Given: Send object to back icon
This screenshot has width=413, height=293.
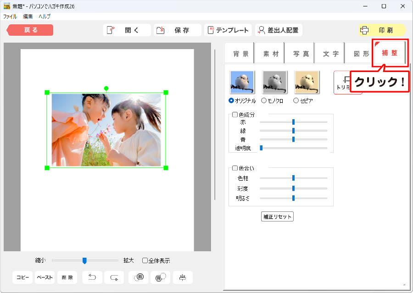Looking at the screenshot, I should pyautogui.click(x=160, y=277).
